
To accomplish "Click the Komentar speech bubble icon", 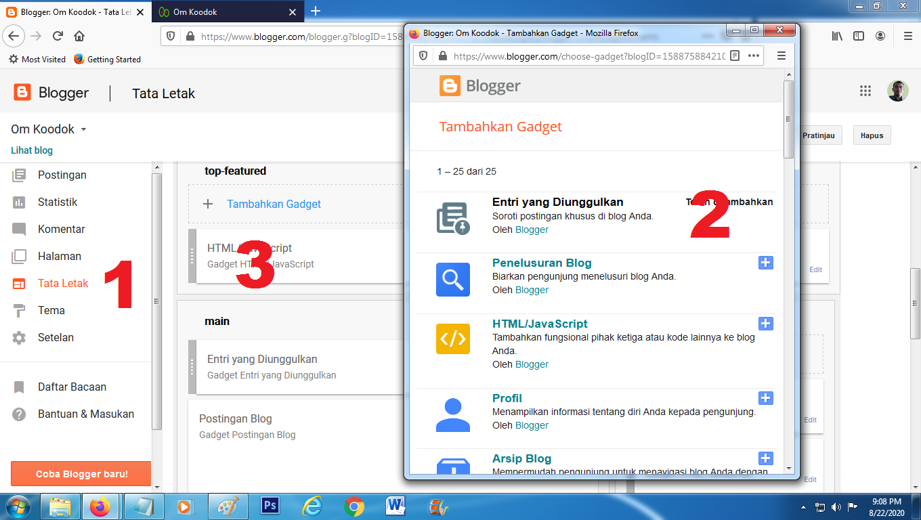I will [x=19, y=230].
